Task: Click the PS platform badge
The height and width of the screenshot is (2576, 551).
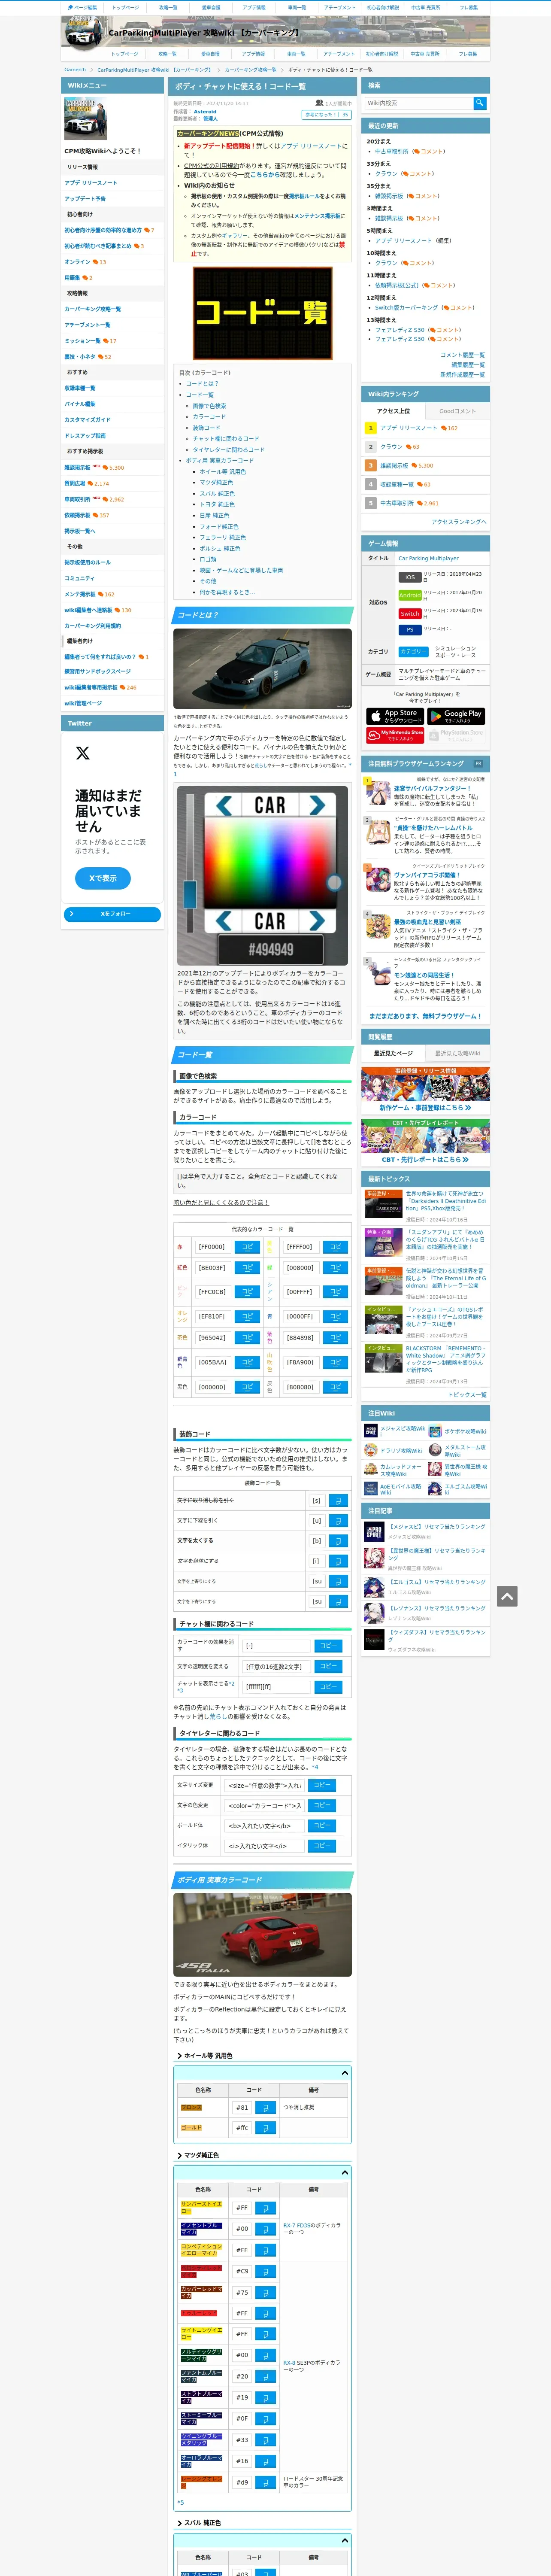Action: [410, 630]
